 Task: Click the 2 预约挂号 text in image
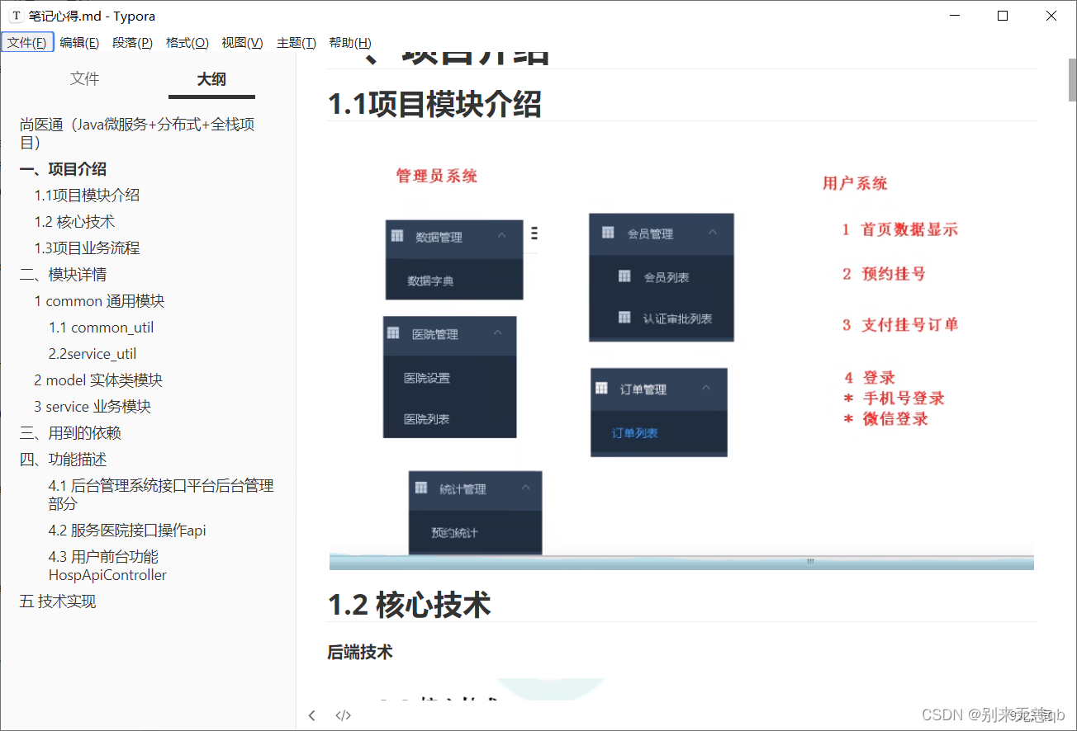tap(884, 274)
